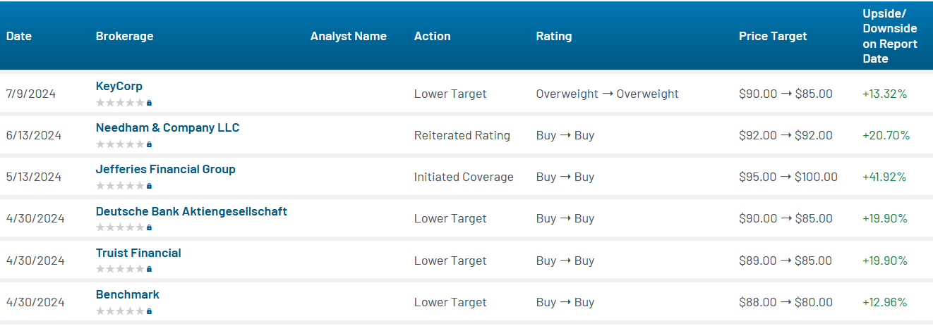Open the Truist Financial brokerage link

[x=138, y=253]
